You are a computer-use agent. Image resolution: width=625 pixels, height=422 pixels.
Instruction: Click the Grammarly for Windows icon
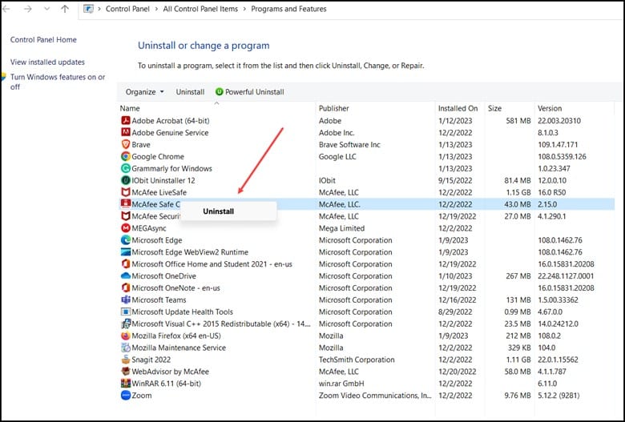click(126, 168)
